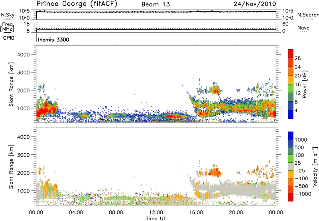The width and height of the screenshot is (319, 221).
Task: Click the Slant Range label of power panel
Action: [11, 84]
